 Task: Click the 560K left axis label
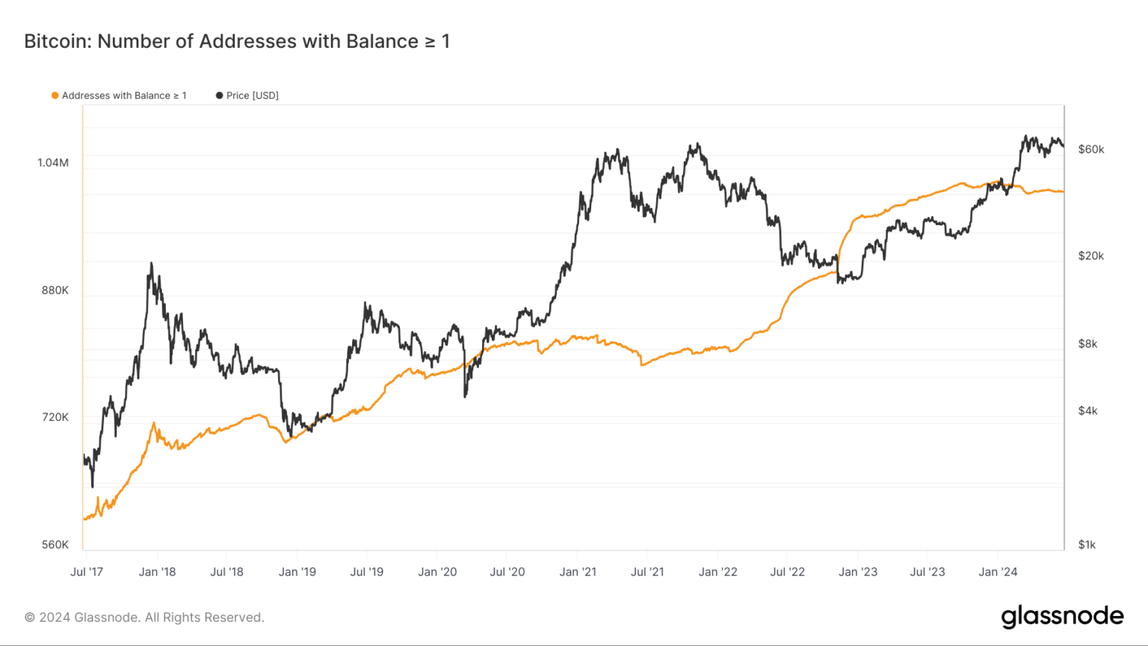[x=55, y=544]
